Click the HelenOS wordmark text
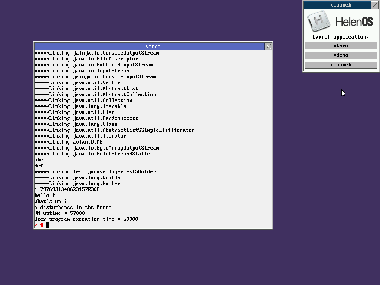 click(354, 22)
